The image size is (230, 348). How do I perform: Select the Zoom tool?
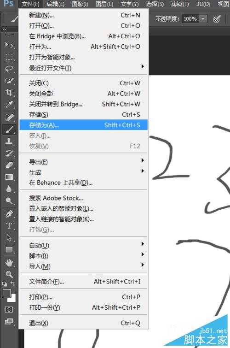9,275
